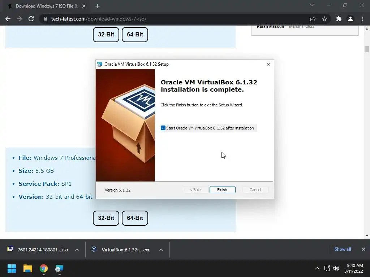The height and width of the screenshot is (277, 370).
Task: Click the site lock icon in address bar
Action: click(46, 19)
